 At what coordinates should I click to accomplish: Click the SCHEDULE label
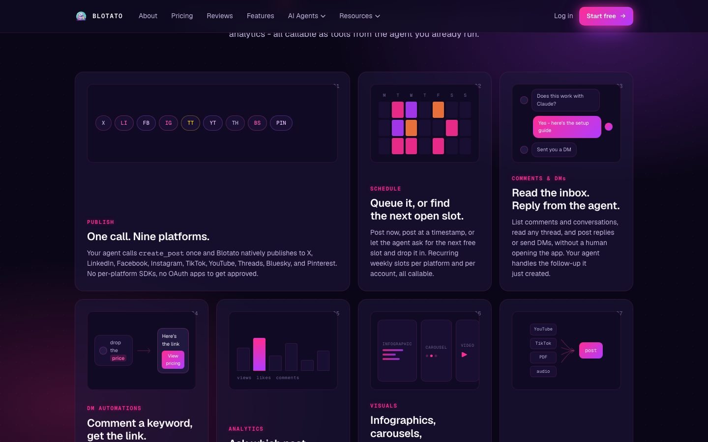pos(385,189)
